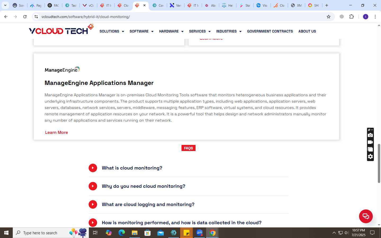Click the ManageEngine logo image

(62, 70)
